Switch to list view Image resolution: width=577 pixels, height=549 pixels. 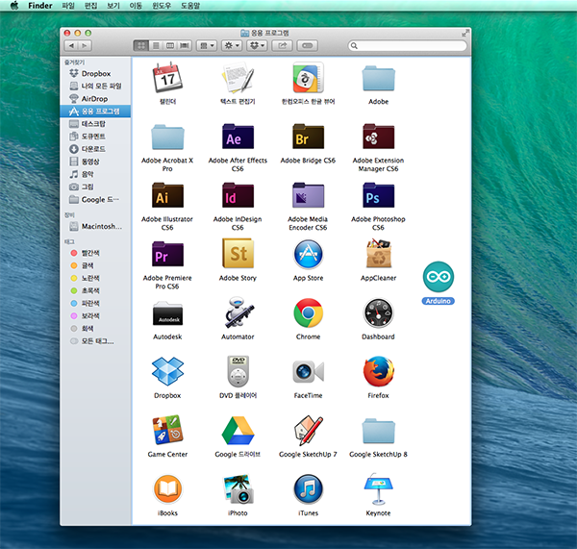tap(156, 45)
